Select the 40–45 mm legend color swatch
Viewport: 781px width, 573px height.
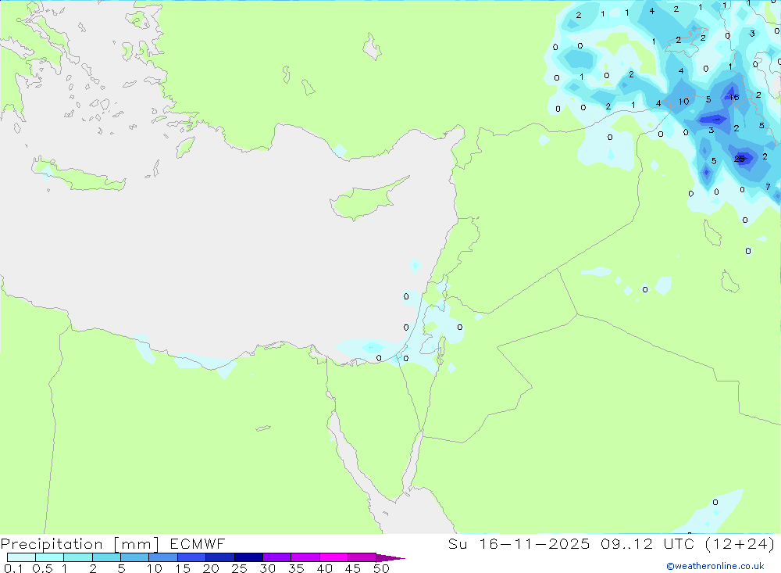tap(333, 557)
